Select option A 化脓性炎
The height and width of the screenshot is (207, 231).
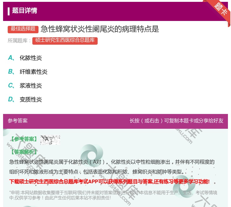pyautogui.click(x=25, y=58)
